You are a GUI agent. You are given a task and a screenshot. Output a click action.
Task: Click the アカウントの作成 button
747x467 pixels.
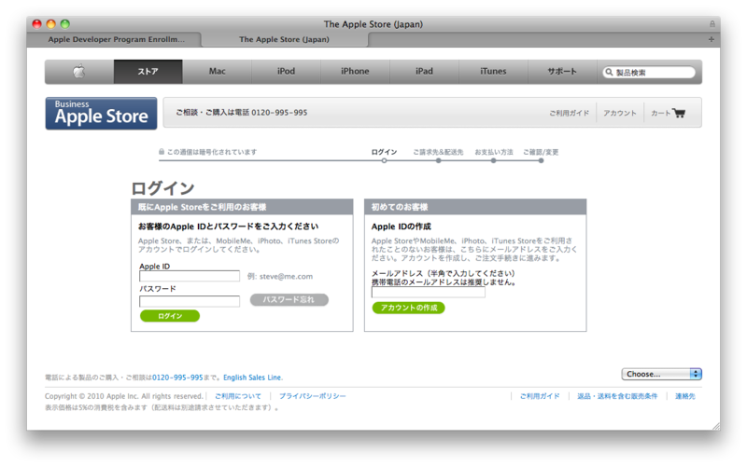click(409, 308)
